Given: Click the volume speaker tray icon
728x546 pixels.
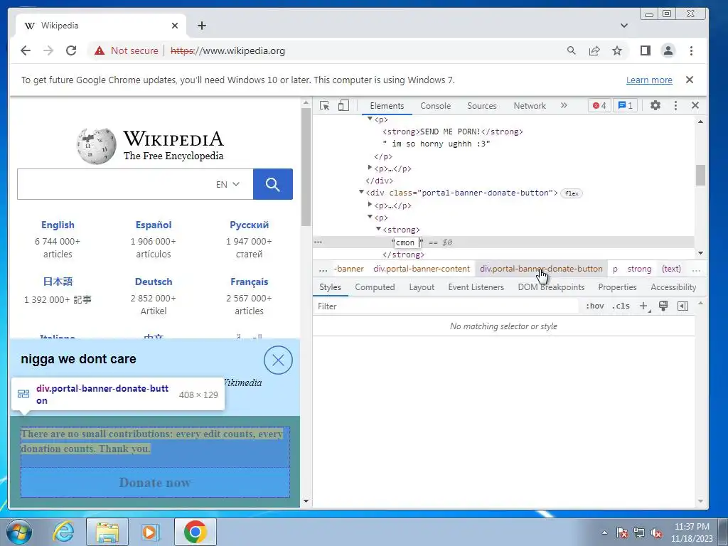Looking at the screenshot, I should click(656, 532).
